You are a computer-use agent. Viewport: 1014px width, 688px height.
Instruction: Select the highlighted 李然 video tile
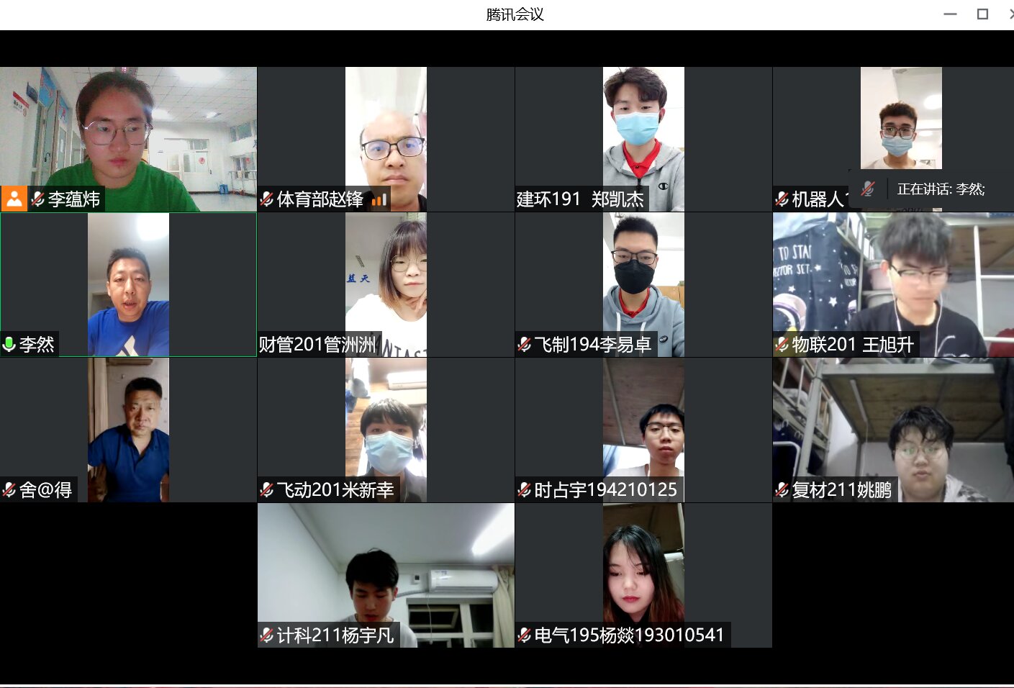click(128, 284)
